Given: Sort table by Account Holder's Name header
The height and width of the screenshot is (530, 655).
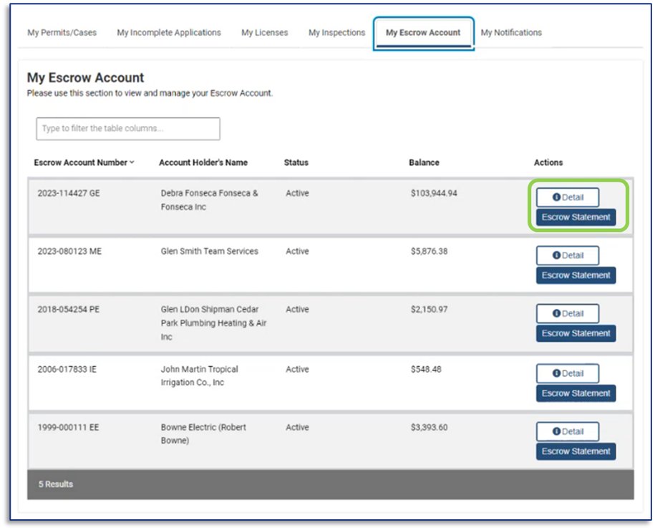Looking at the screenshot, I should click(203, 162).
